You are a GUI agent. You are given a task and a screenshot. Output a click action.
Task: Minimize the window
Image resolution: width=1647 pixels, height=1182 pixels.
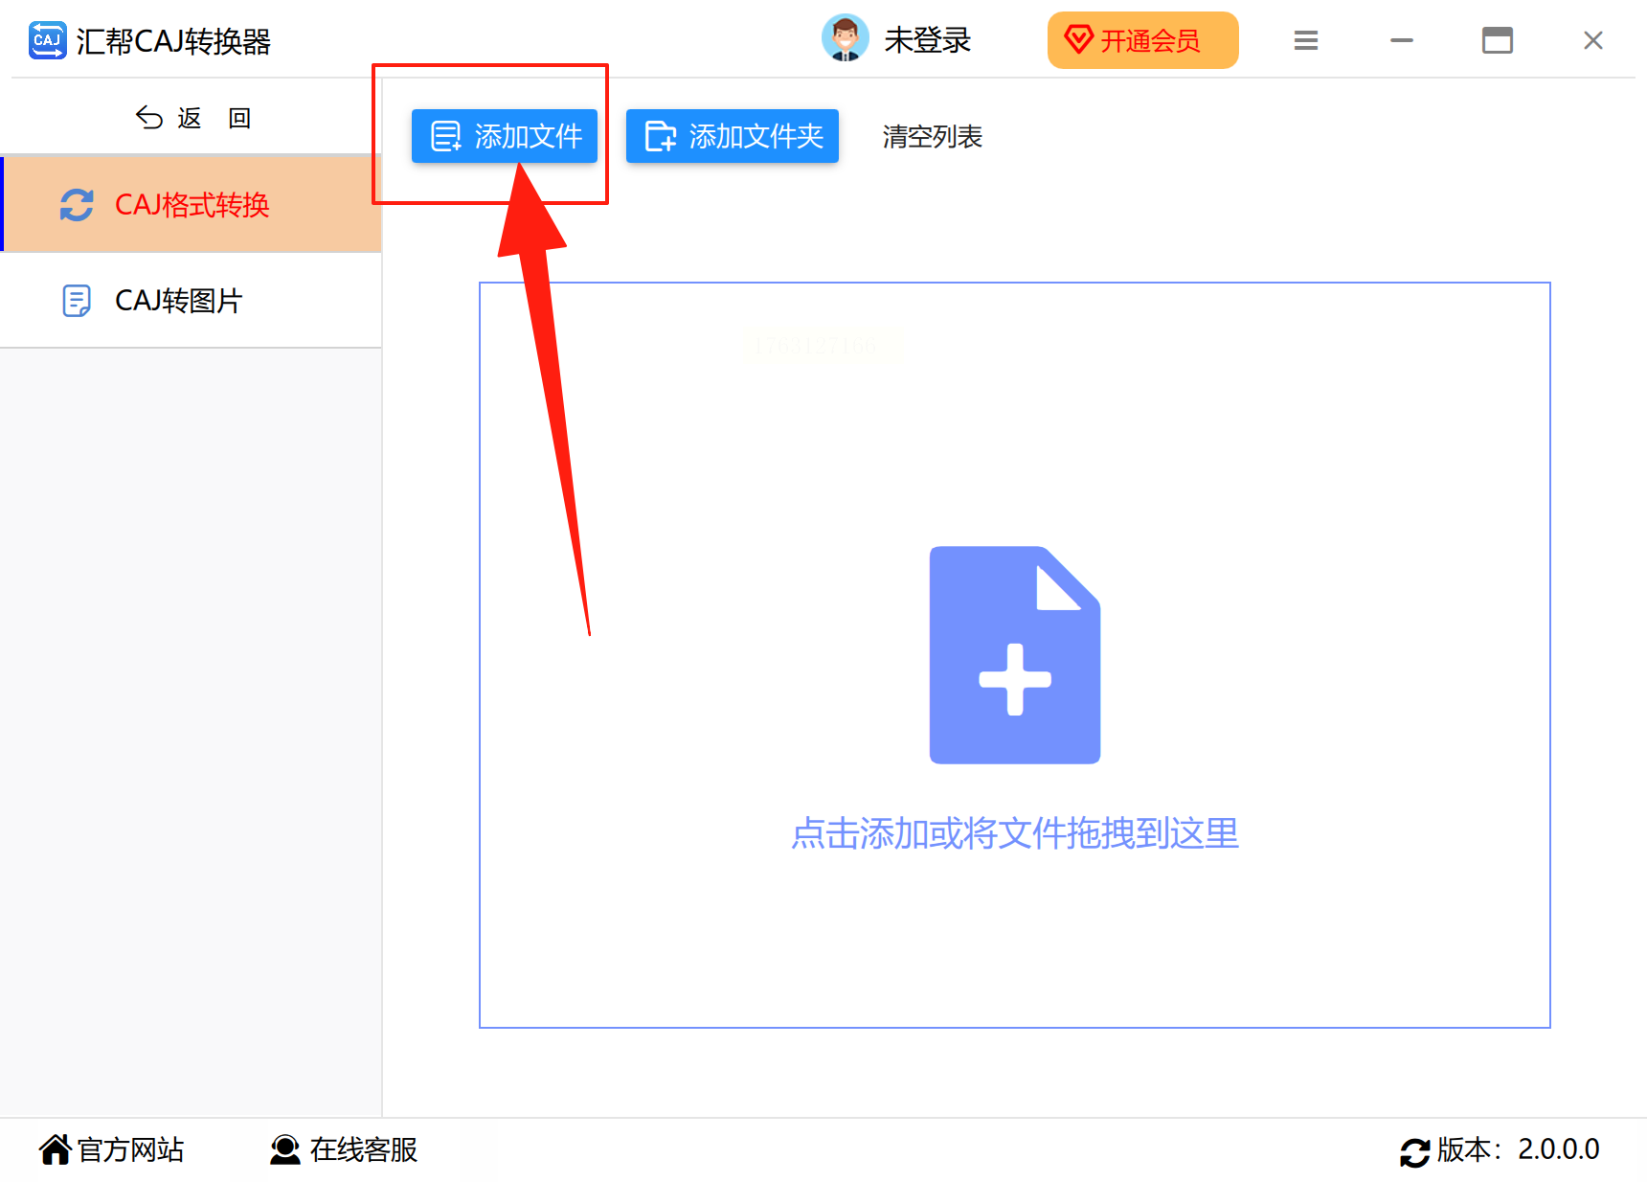1402,40
